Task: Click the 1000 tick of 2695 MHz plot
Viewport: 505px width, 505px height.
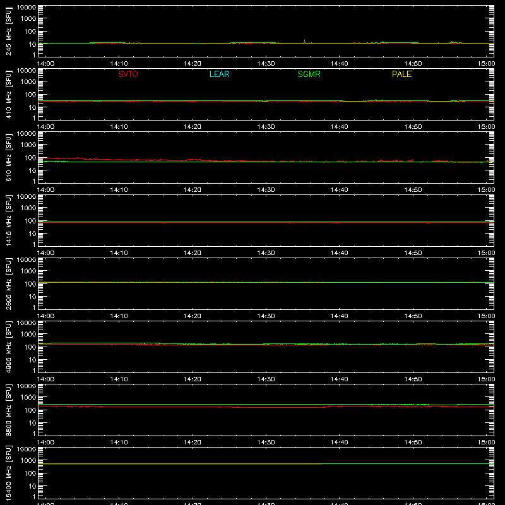Action: (x=28, y=271)
